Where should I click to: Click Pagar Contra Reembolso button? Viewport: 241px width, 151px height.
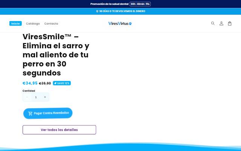click(x=48, y=113)
